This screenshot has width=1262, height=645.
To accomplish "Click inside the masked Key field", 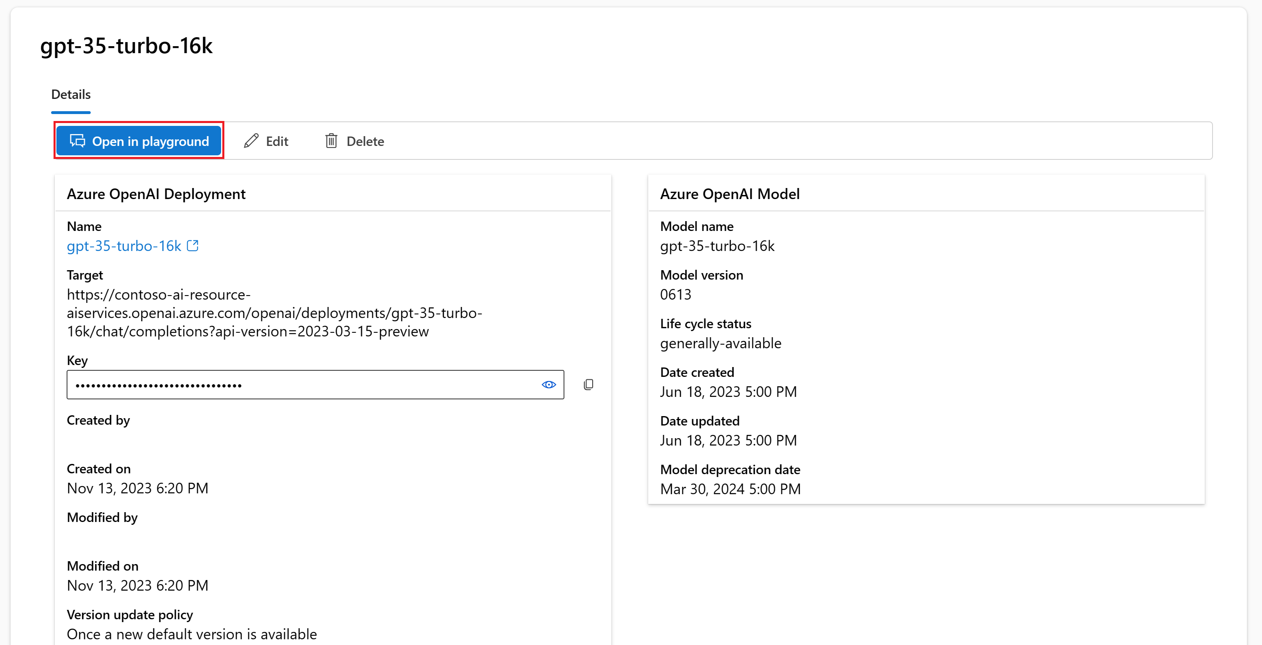I will tap(315, 385).
